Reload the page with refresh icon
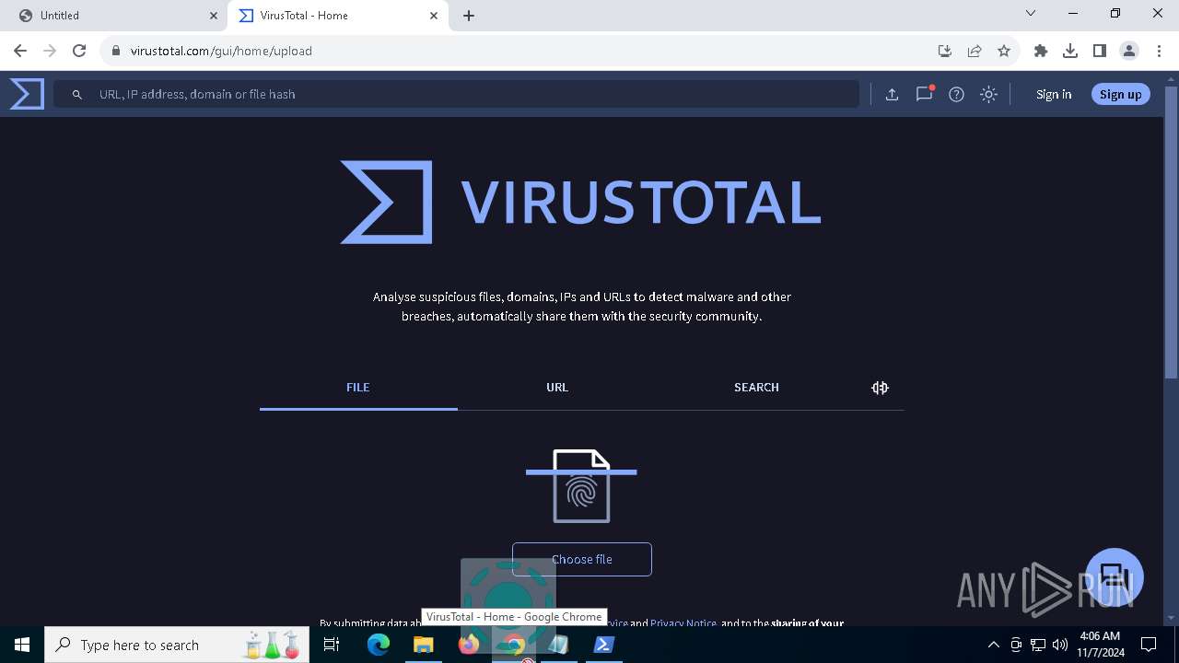Screen dimensions: 1179x663 (x=79, y=51)
